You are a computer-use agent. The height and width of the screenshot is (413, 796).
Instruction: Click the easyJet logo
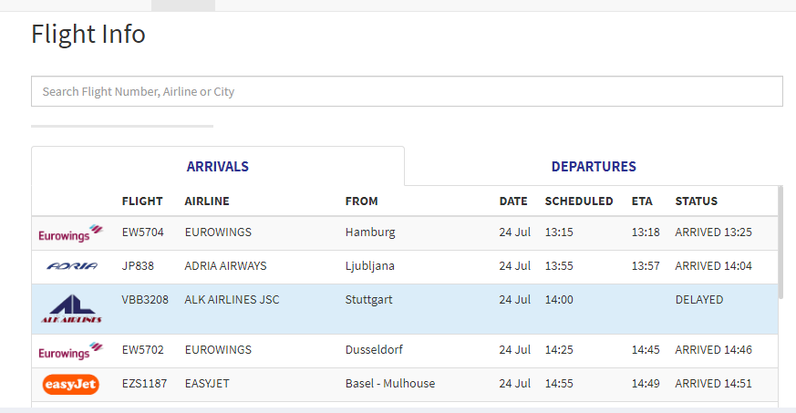tap(70, 385)
